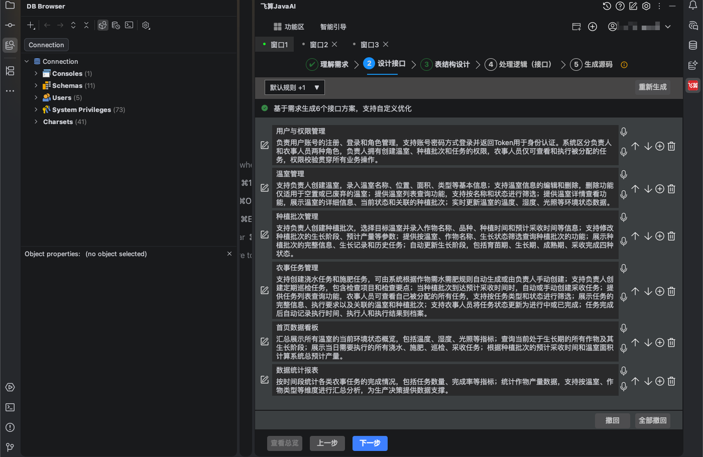Click the blue 下一步 button
This screenshot has height=457, width=703.
[x=370, y=443]
